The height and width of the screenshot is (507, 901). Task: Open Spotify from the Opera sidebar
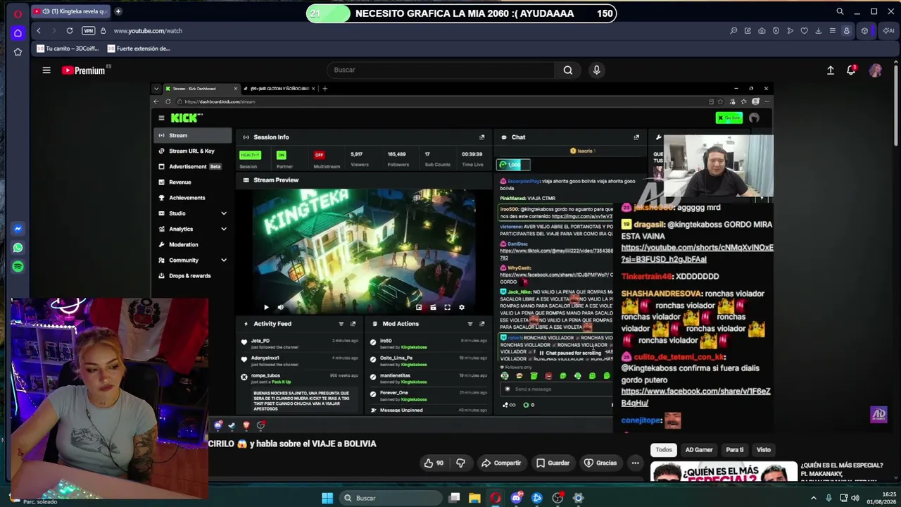click(x=18, y=267)
